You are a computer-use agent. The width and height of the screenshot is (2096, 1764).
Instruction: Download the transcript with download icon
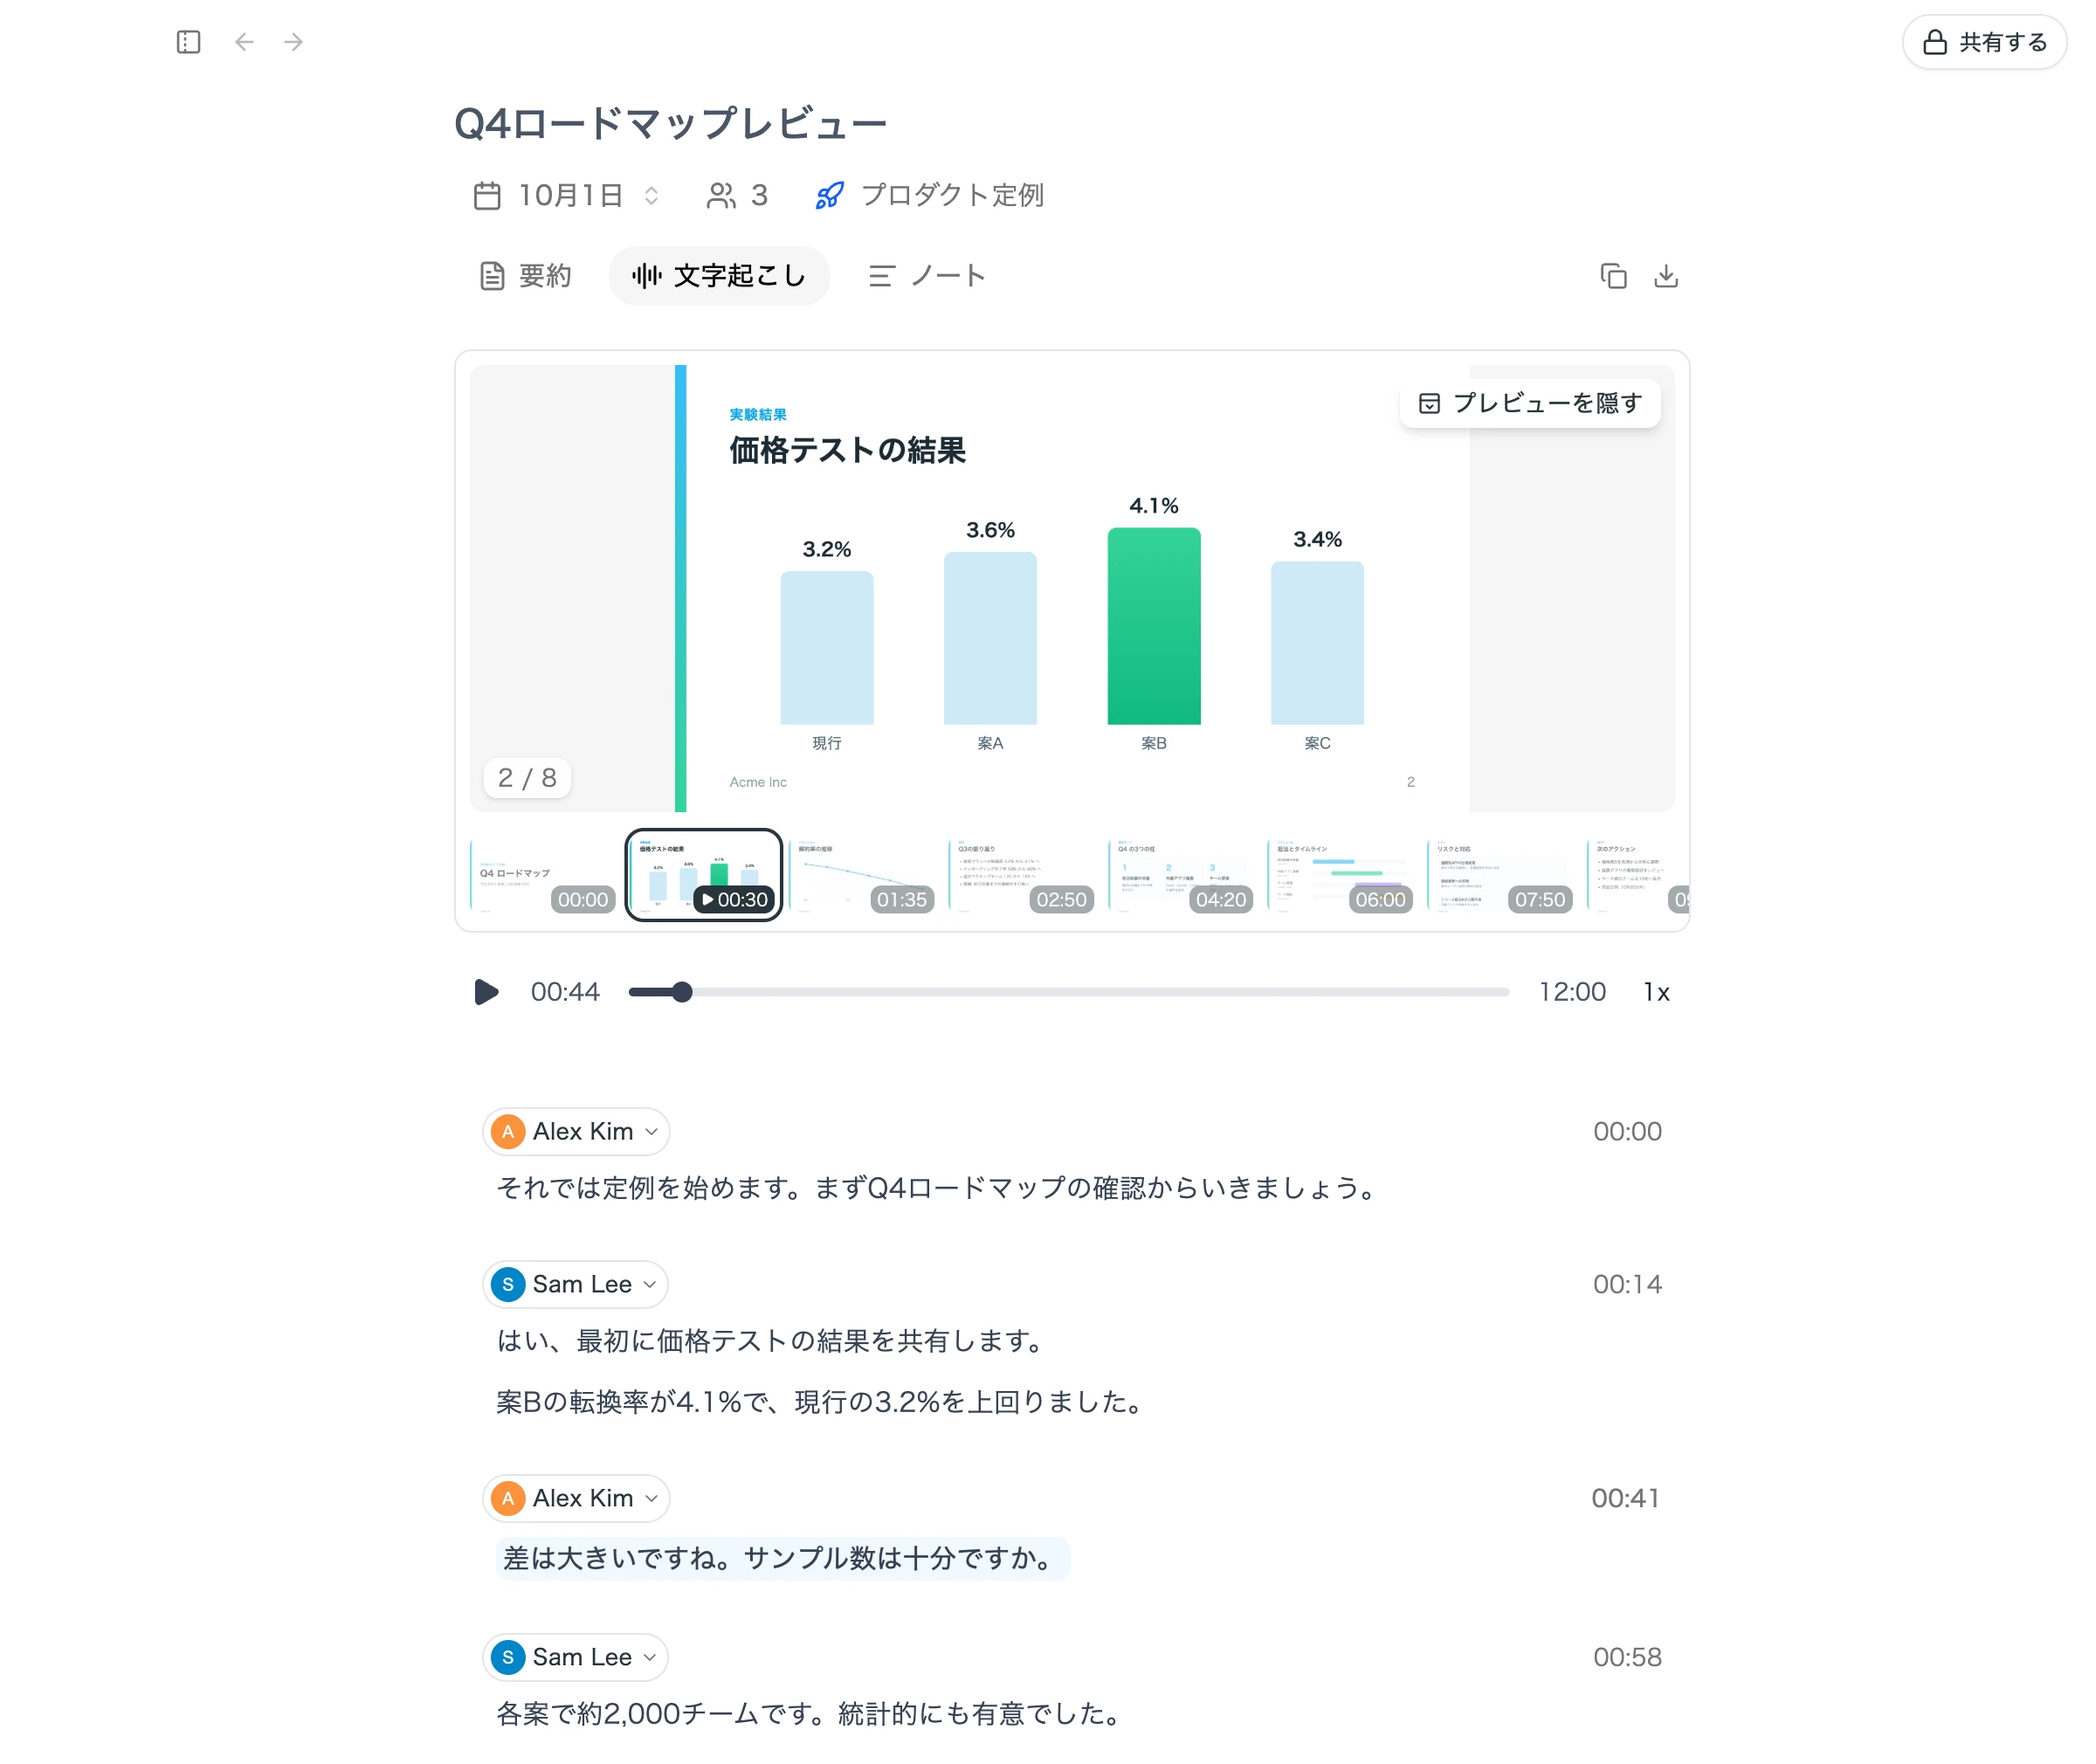tap(1665, 276)
